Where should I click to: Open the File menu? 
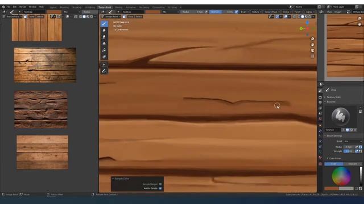click(x=9, y=7)
